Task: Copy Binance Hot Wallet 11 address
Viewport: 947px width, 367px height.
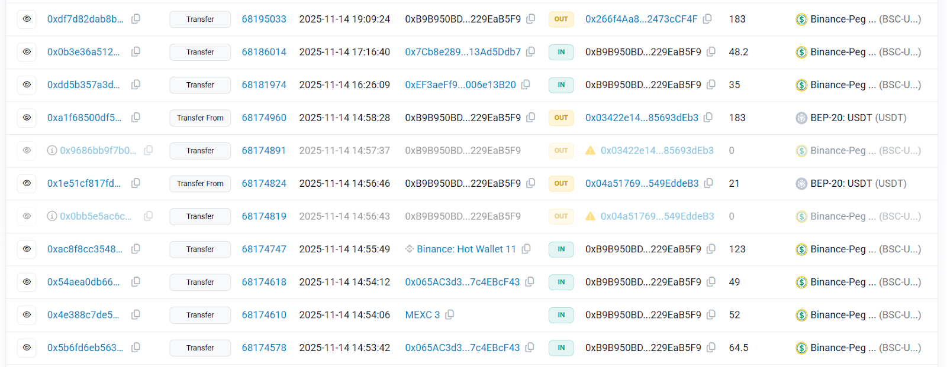Action: pyautogui.click(x=526, y=249)
